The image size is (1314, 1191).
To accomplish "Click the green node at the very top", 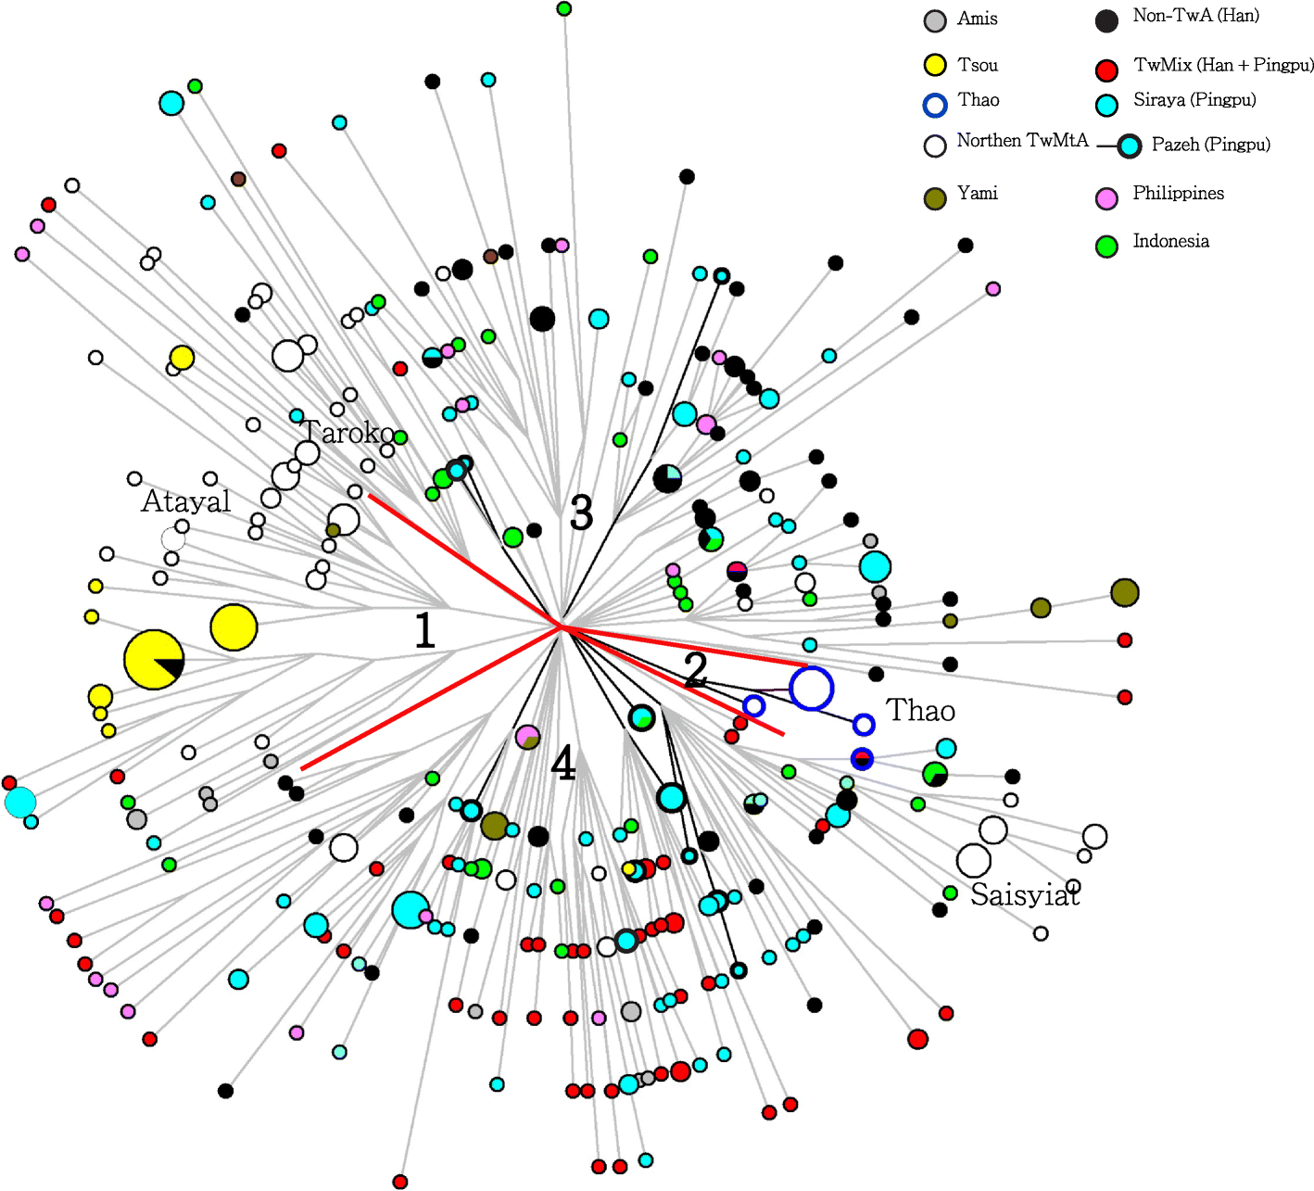I will point(564,9).
